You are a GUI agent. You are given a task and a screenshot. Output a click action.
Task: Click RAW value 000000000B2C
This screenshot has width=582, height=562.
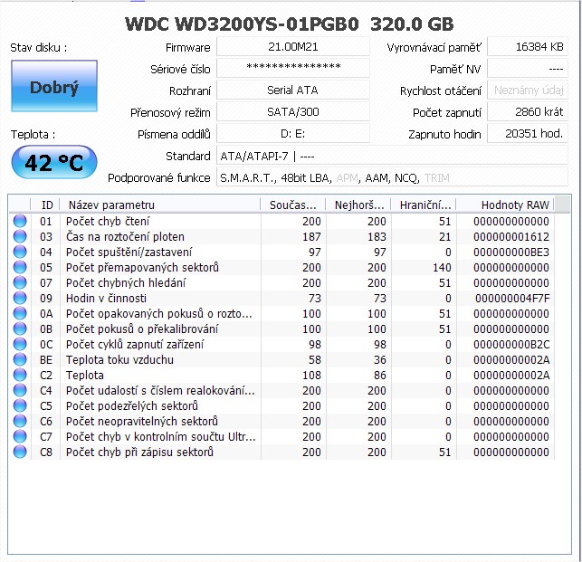[x=511, y=345]
